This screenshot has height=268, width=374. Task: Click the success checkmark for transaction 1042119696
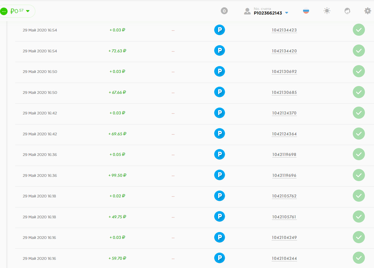[x=359, y=175]
